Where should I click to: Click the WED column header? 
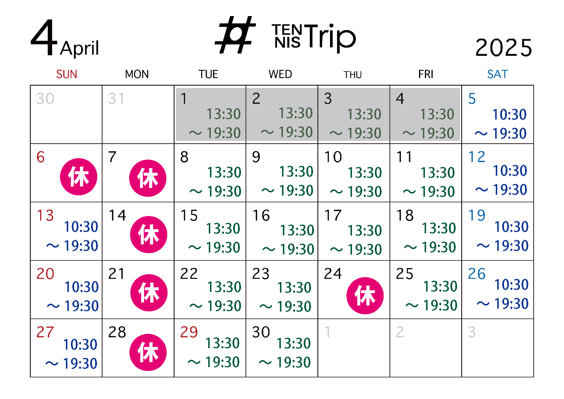point(280,74)
